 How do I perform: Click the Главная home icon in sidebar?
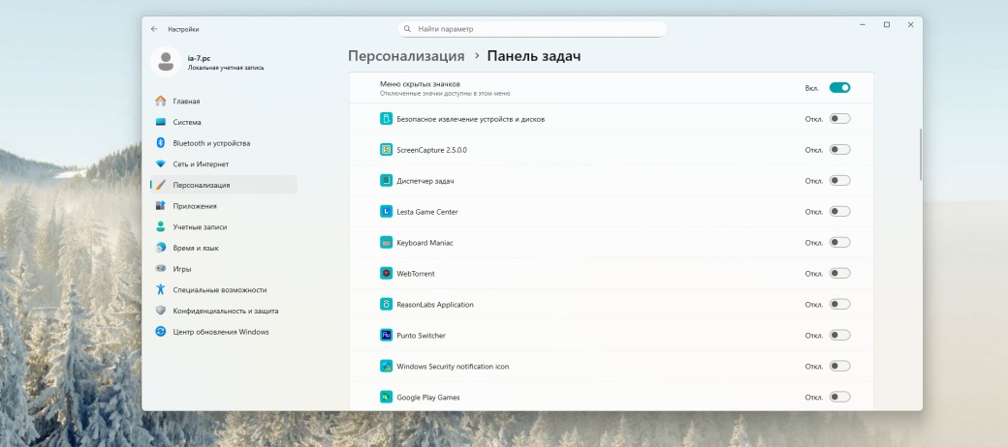click(161, 101)
